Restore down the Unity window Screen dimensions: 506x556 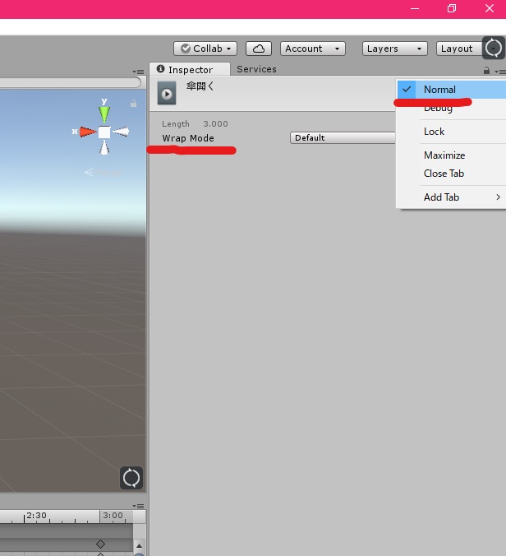452,8
